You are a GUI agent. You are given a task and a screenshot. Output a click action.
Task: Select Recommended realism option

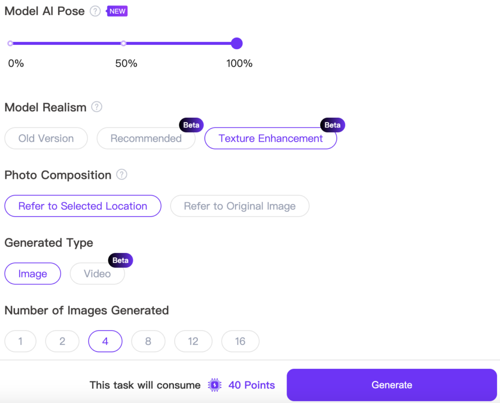pyautogui.click(x=146, y=138)
